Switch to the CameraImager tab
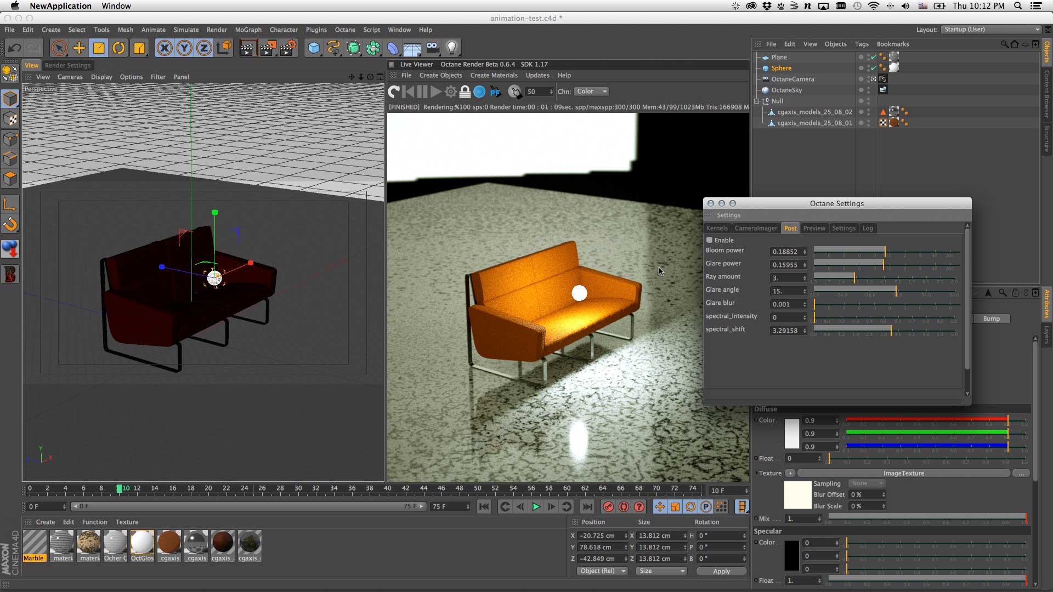 click(755, 228)
